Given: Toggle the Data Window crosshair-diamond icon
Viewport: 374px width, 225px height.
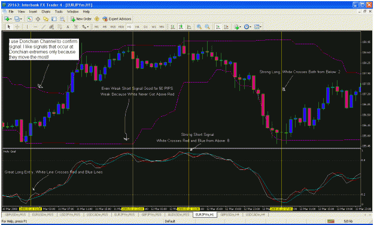Looking at the screenshot, I should coord(38,19).
